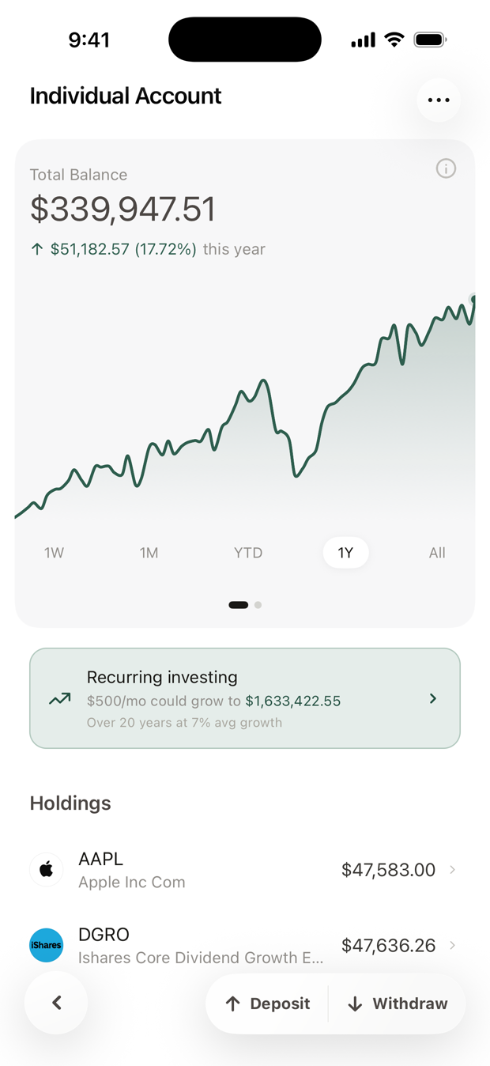Tap the second page indicator dot
490x1066 pixels.
[x=258, y=605]
